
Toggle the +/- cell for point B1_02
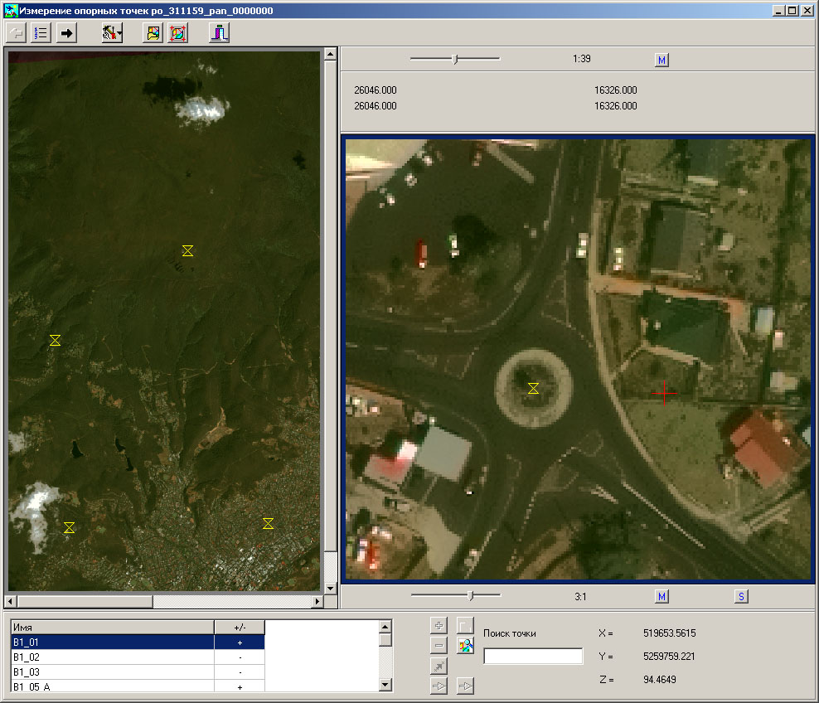[x=240, y=657]
